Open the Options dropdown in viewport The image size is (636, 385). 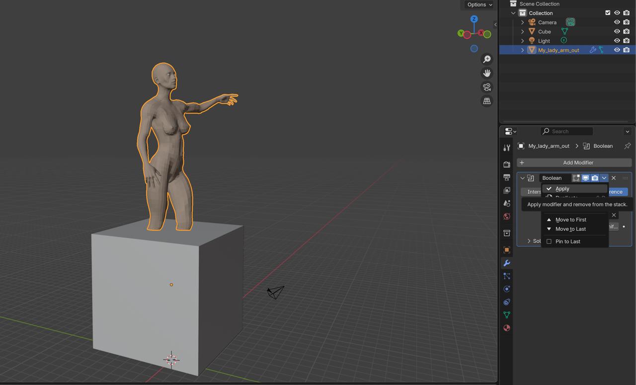(x=479, y=4)
